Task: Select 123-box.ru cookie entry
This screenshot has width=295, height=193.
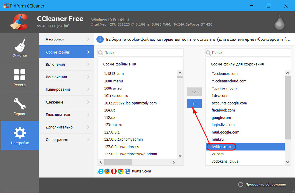Action: (137, 125)
